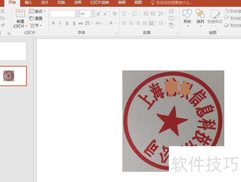Center align text
Screen dimensions: 241x182
pyautogui.click(x=131, y=23)
